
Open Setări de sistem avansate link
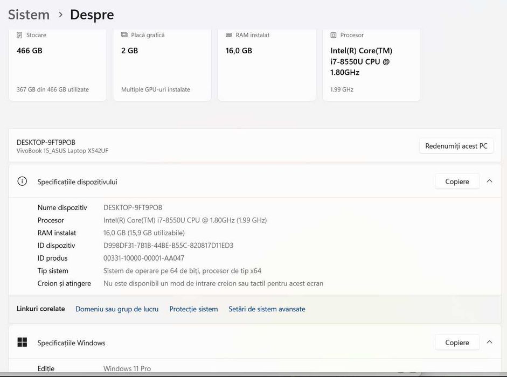[x=267, y=309]
